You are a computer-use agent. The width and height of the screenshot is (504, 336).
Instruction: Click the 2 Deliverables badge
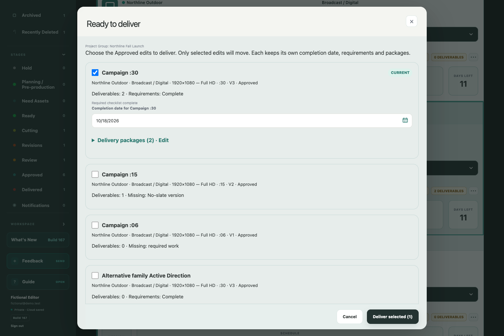point(449,191)
